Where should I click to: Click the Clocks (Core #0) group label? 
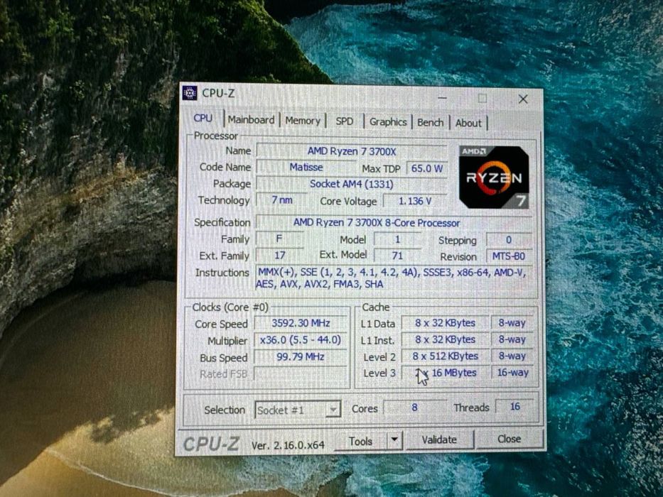(x=230, y=307)
